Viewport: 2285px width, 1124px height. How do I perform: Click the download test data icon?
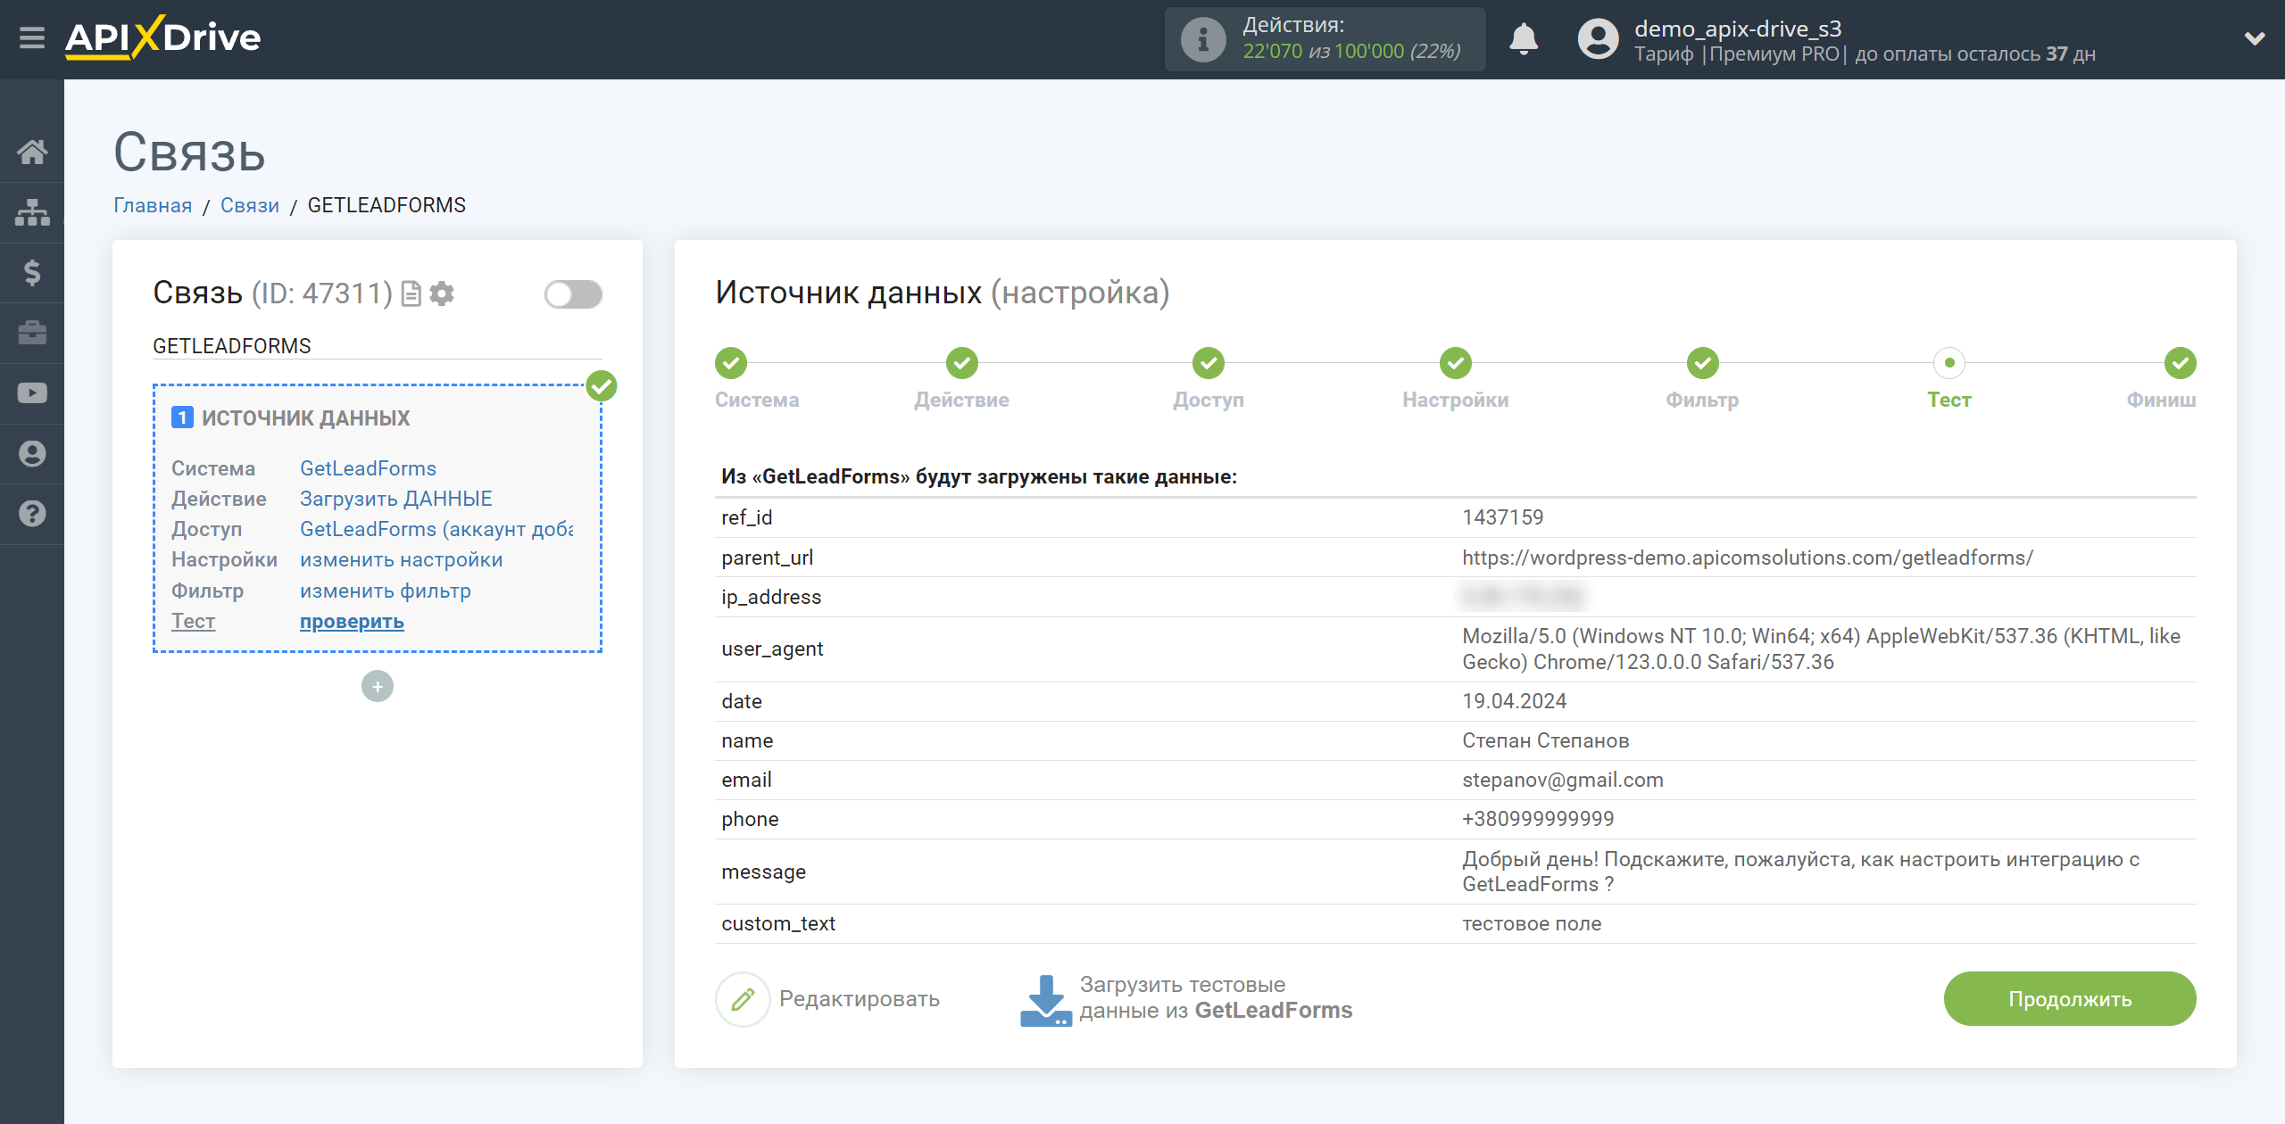[1045, 999]
